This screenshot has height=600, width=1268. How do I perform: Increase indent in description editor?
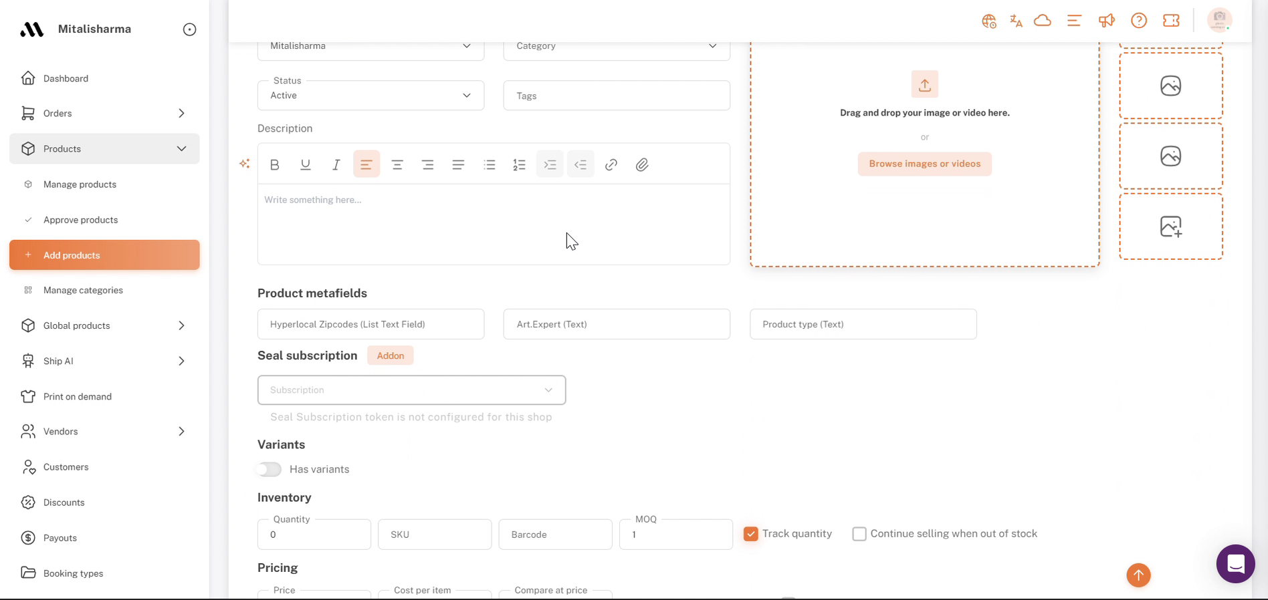click(x=550, y=164)
